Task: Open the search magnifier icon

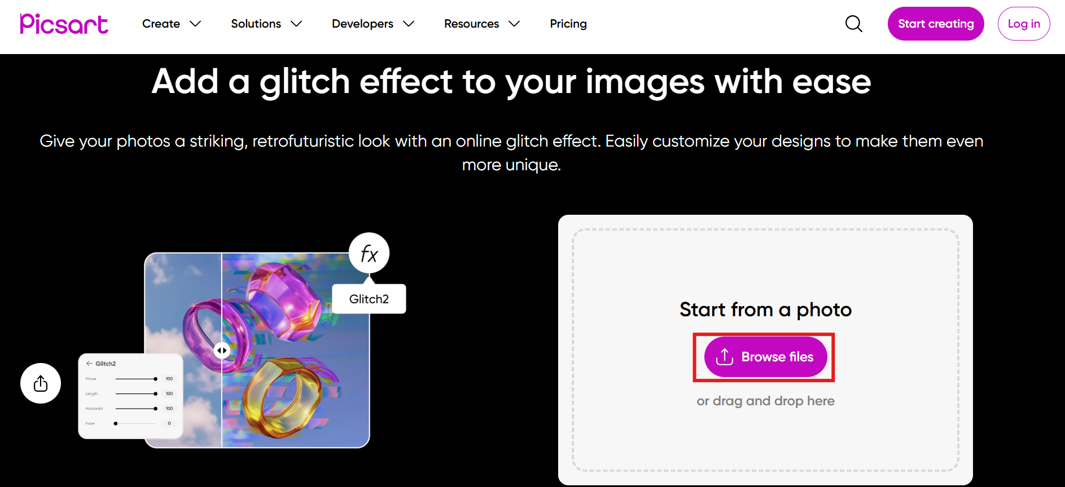Action: (x=853, y=24)
